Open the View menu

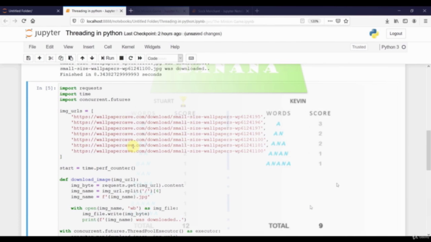point(68,47)
